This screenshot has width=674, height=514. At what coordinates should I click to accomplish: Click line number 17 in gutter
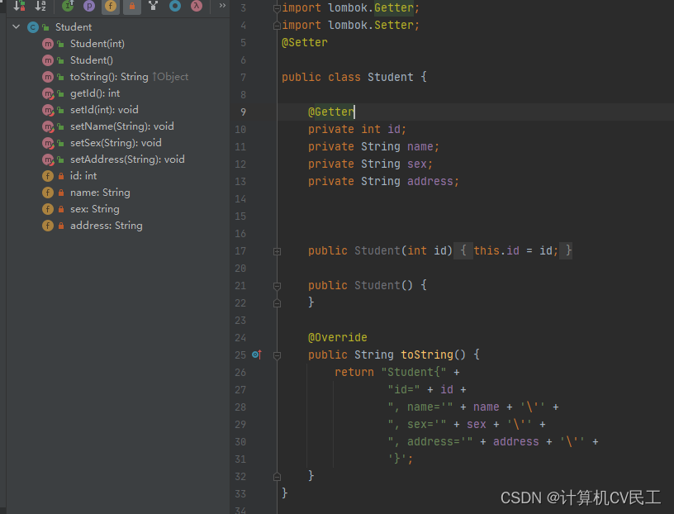(x=240, y=251)
